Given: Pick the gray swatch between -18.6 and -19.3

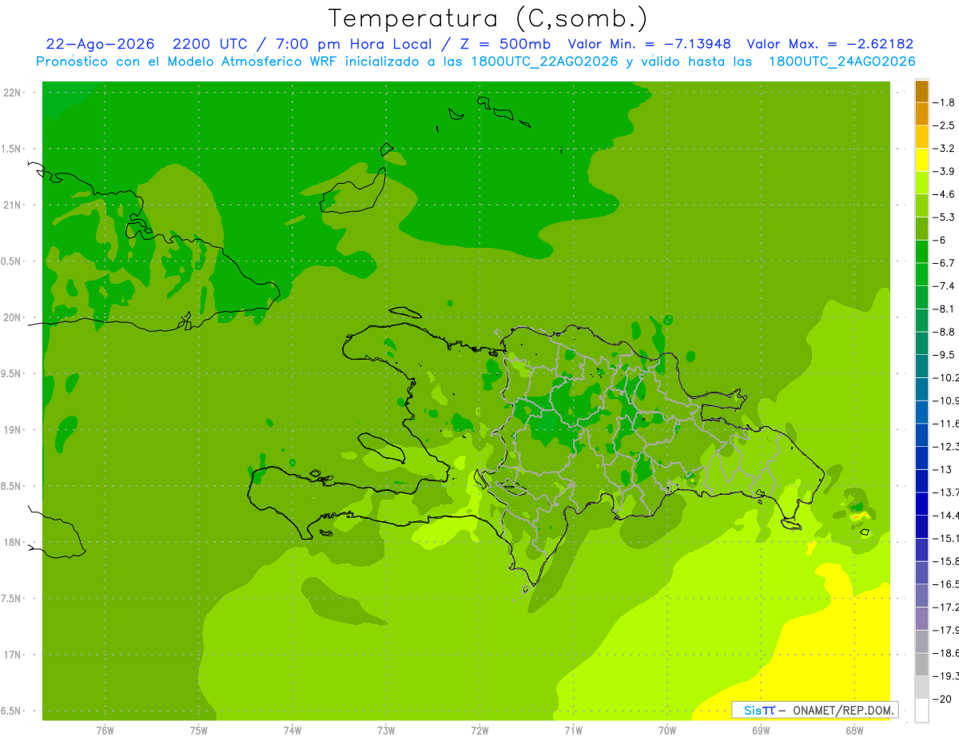Looking at the screenshot, I should tap(921, 664).
